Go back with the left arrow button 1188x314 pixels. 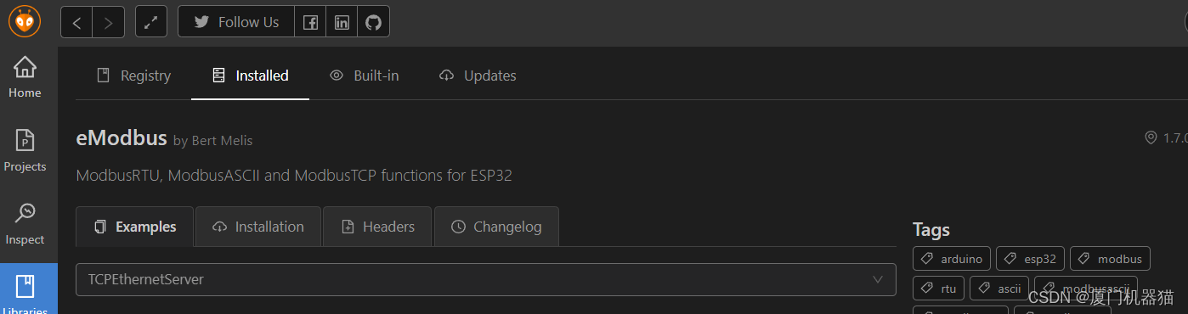click(76, 22)
